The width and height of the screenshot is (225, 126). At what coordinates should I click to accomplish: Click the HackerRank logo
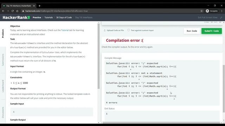[x=16, y=17]
